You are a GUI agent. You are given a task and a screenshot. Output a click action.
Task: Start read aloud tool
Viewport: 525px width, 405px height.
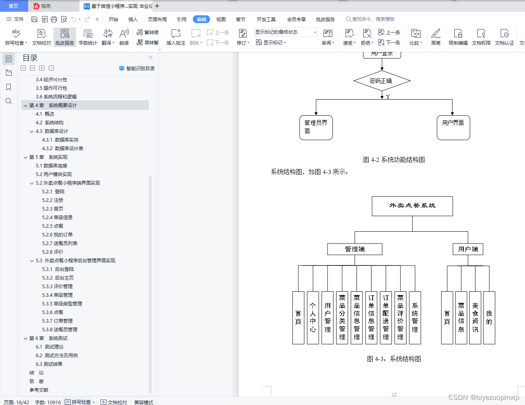pos(124,37)
